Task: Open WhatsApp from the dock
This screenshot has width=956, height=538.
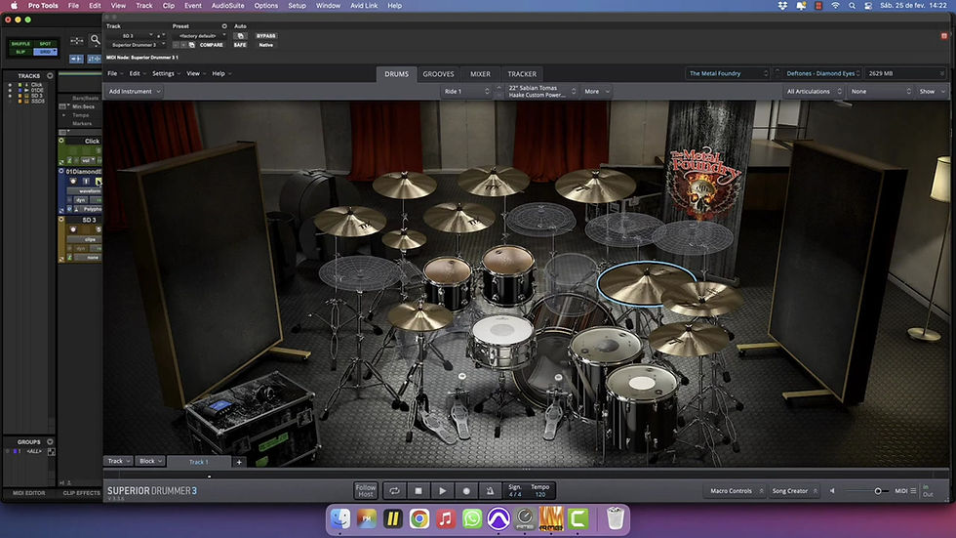Action: click(x=472, y=519)
